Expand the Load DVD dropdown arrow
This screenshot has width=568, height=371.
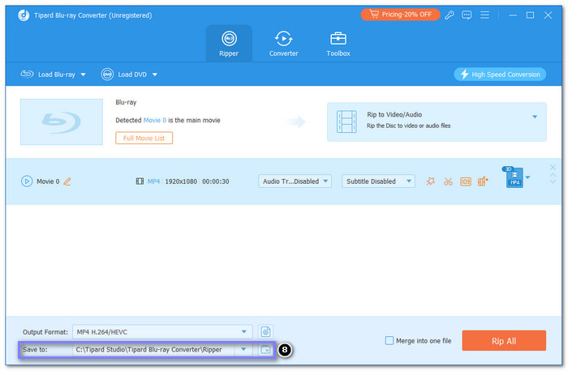pos(155,75)
